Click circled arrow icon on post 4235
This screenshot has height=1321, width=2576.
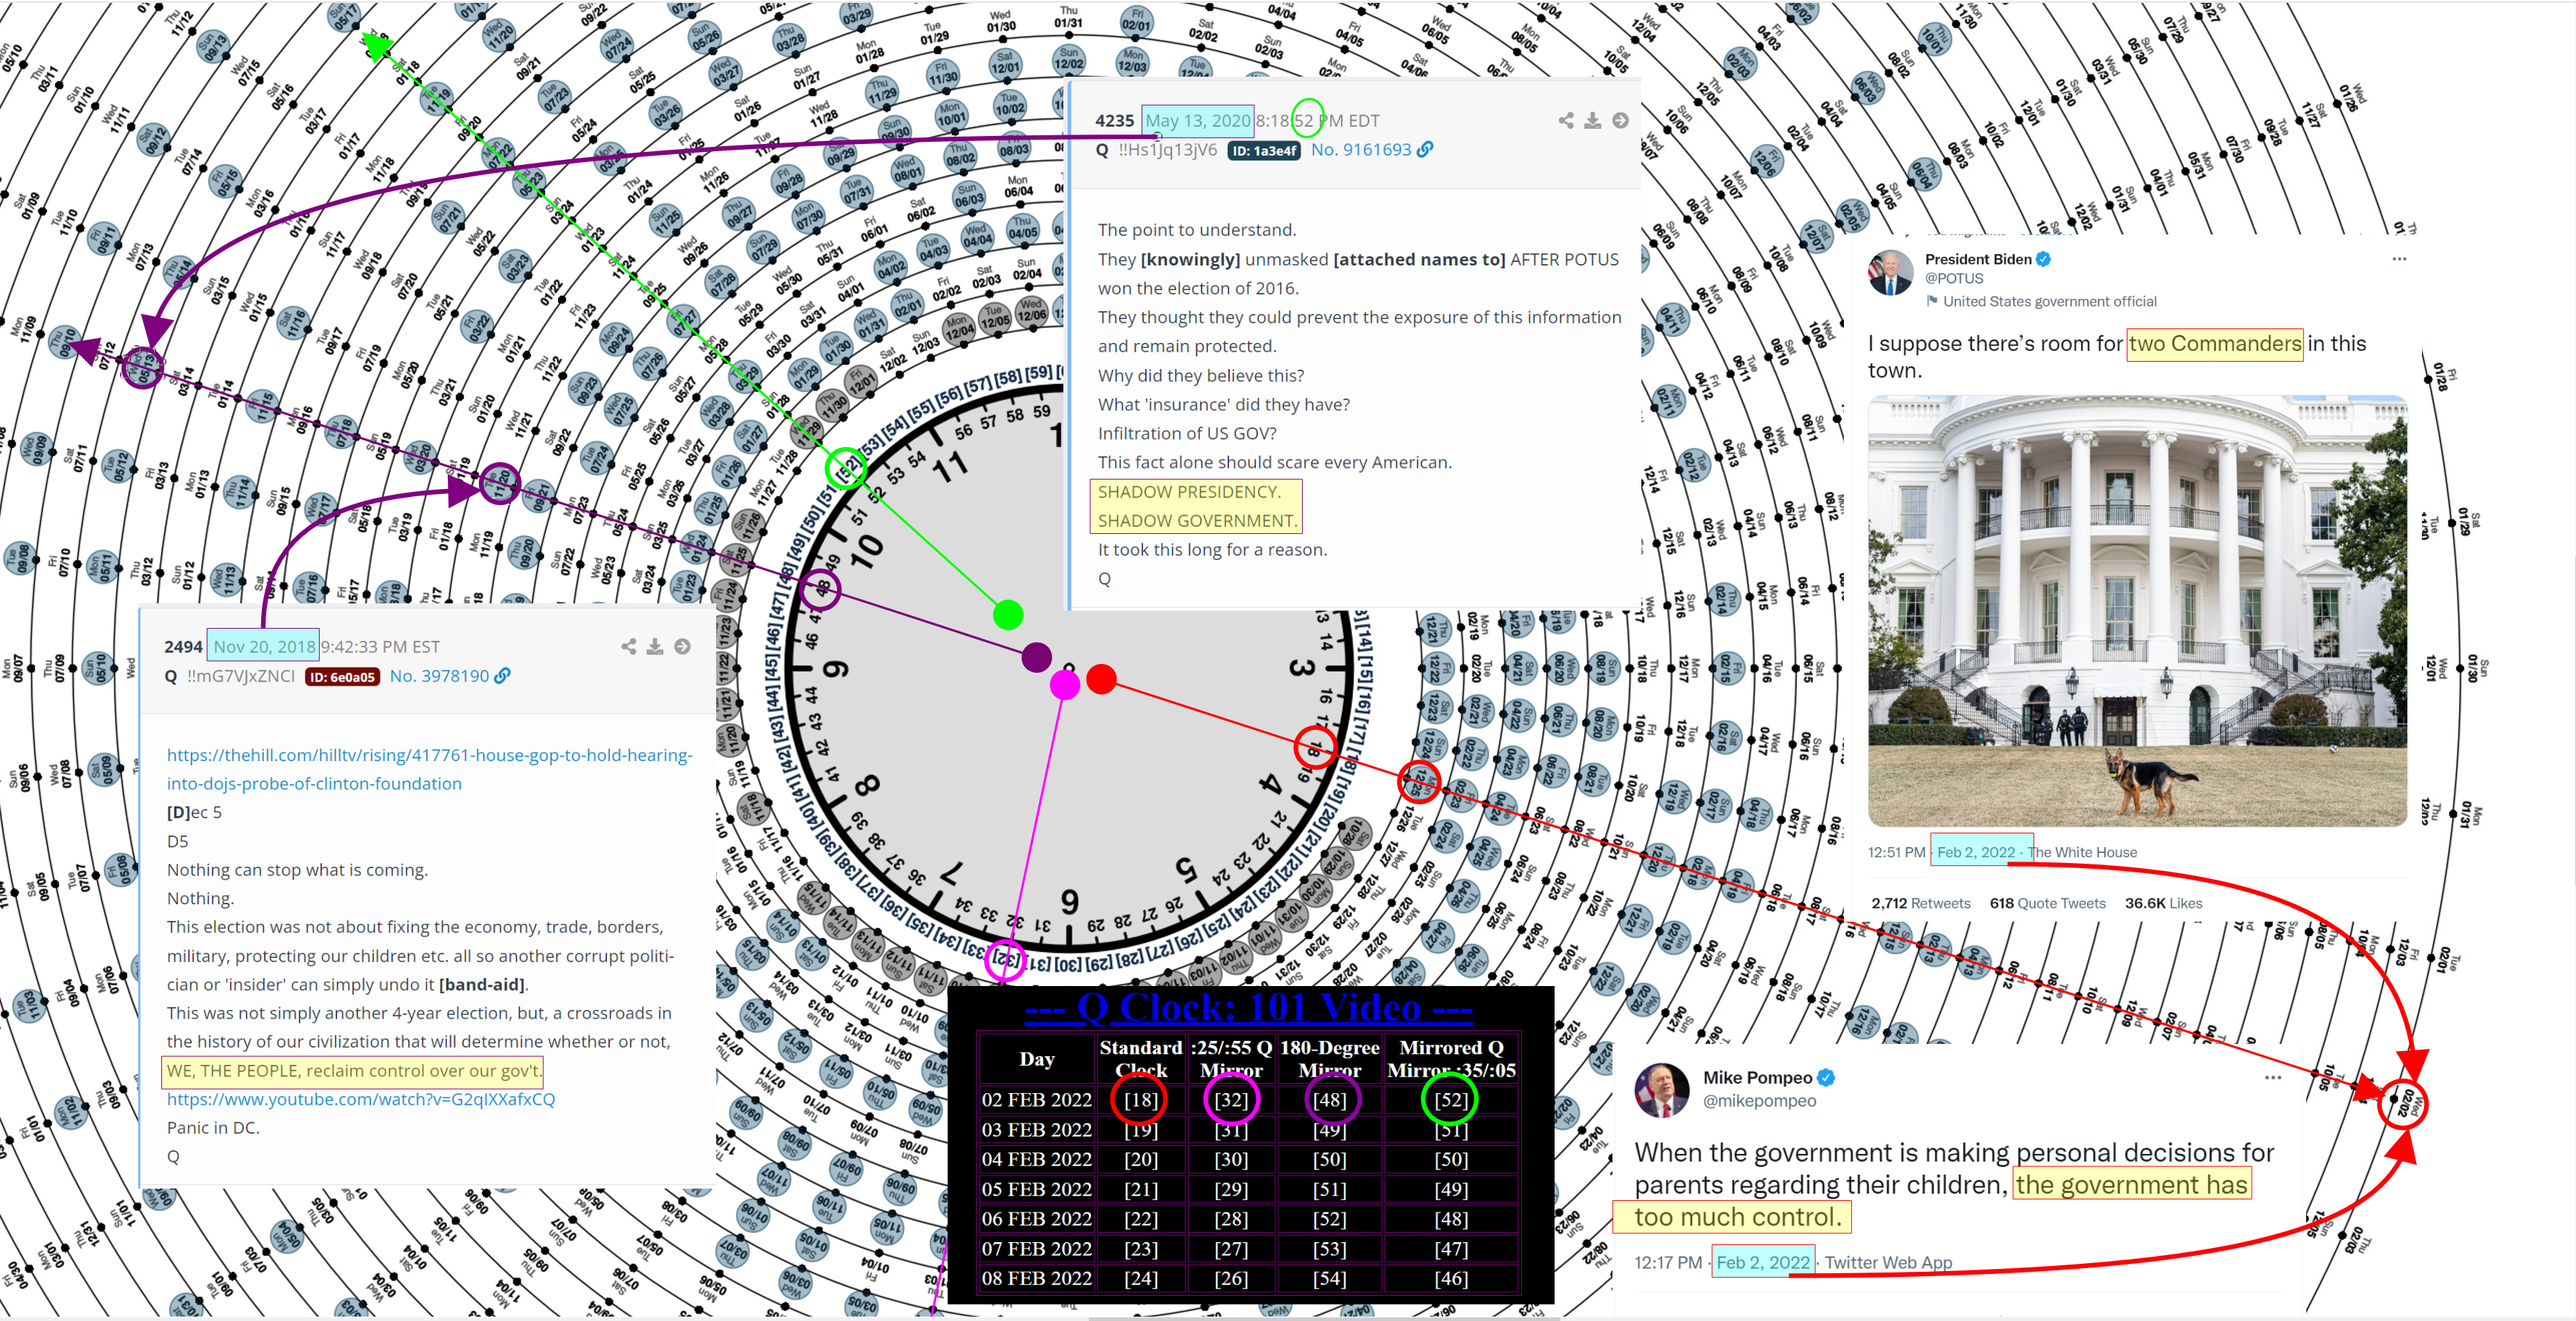click(1620, 121)
